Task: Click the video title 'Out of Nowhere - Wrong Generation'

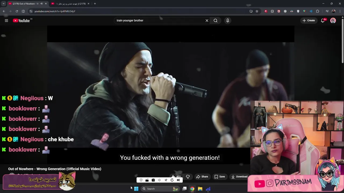Action: [55, 169]
